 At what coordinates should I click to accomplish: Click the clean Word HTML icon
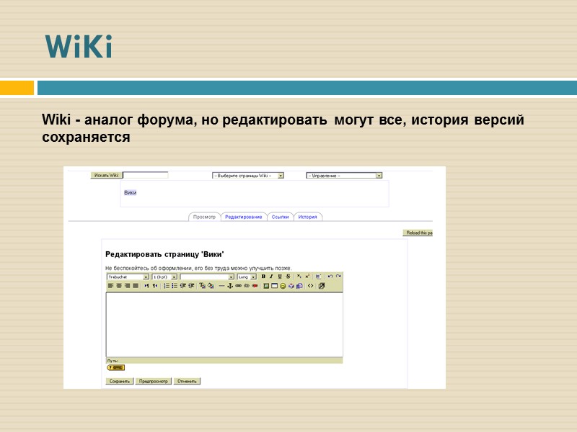coord(318,276)
